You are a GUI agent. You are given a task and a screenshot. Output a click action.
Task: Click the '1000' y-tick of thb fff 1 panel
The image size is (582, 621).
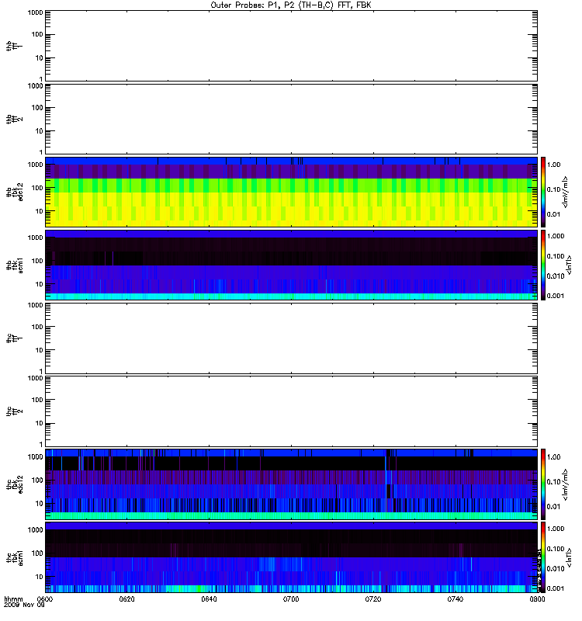(x=35, y=12)
